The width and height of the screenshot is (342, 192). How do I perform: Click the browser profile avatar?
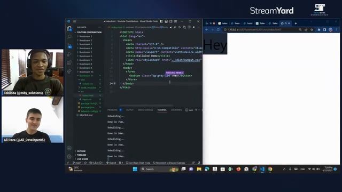click(330, 30)
